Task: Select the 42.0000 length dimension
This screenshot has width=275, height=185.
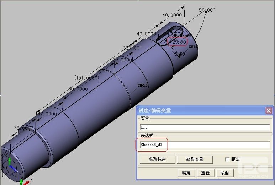Action: pos(47,114)
